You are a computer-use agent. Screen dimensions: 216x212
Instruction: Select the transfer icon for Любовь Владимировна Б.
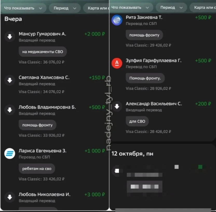tap(10, 110)
